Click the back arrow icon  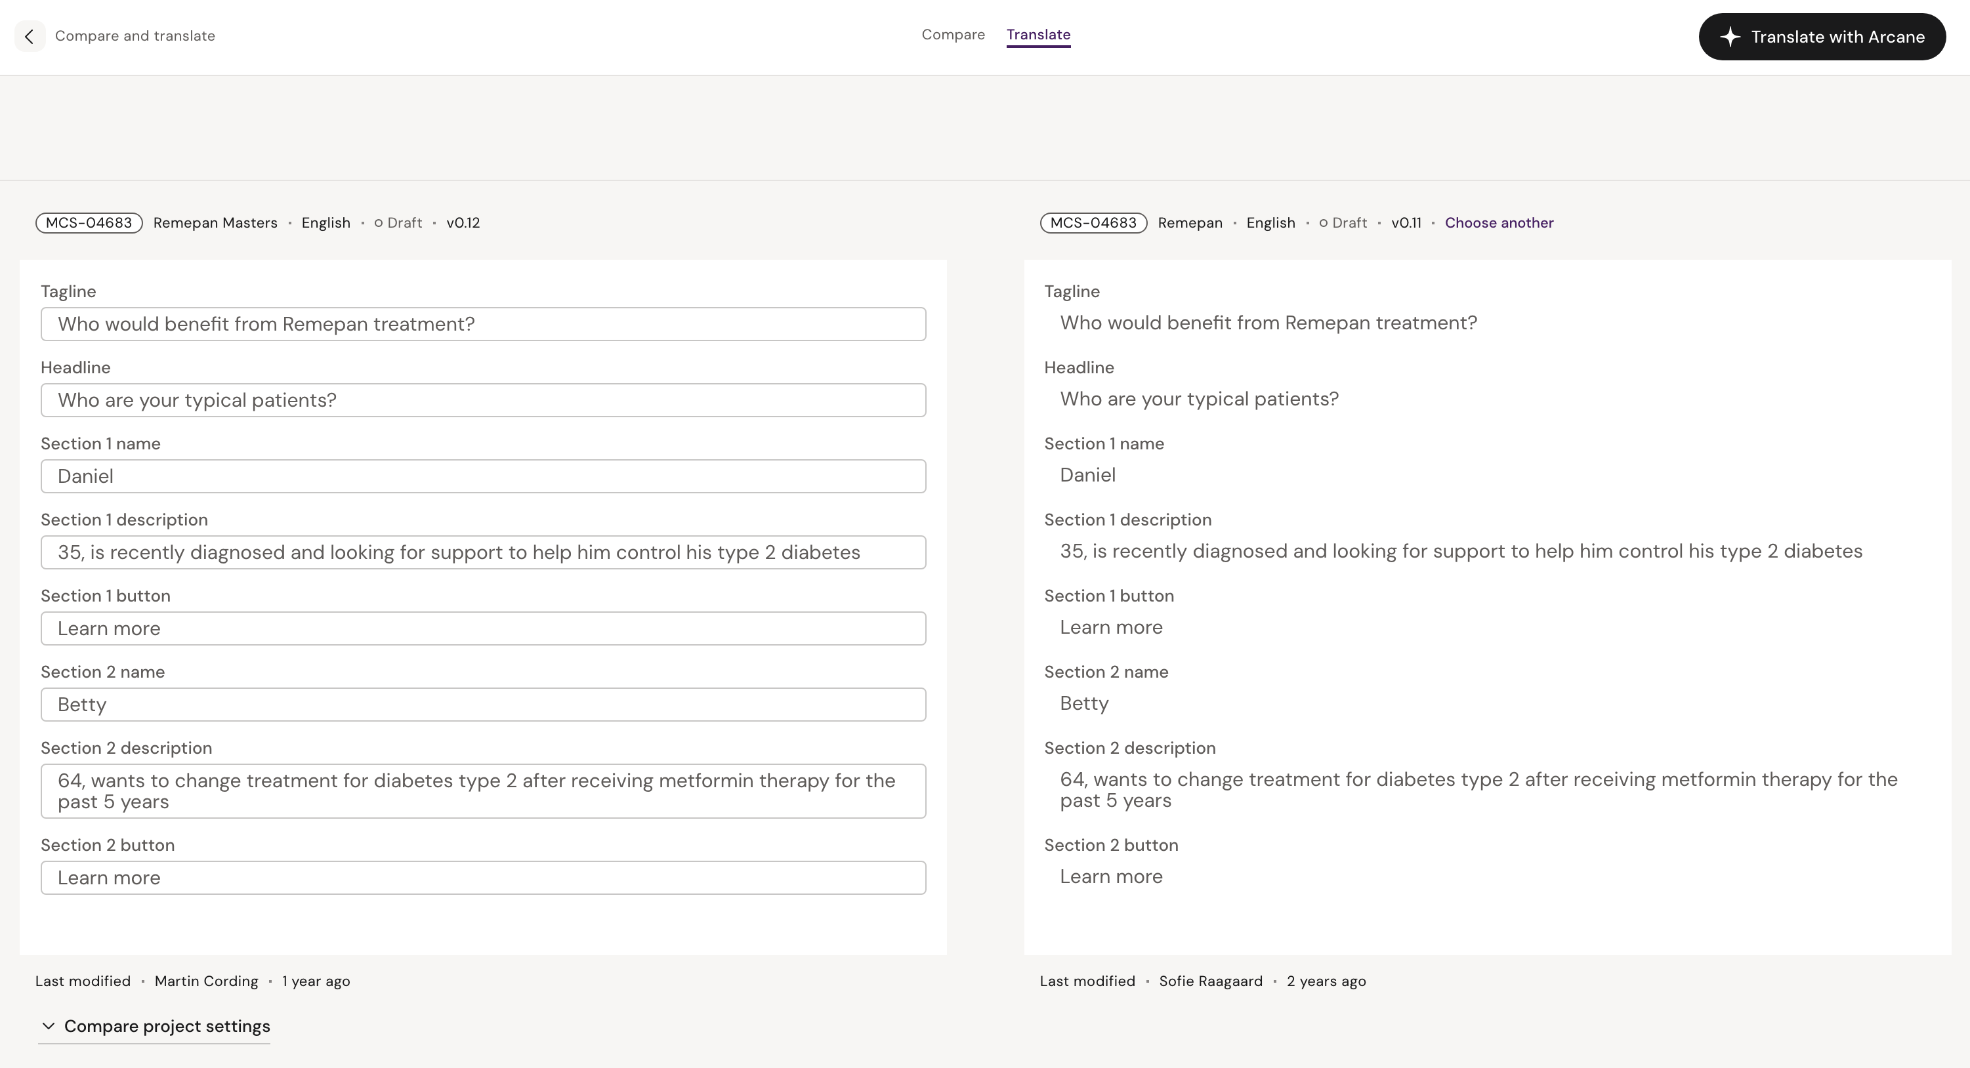[x=29, y=37]
